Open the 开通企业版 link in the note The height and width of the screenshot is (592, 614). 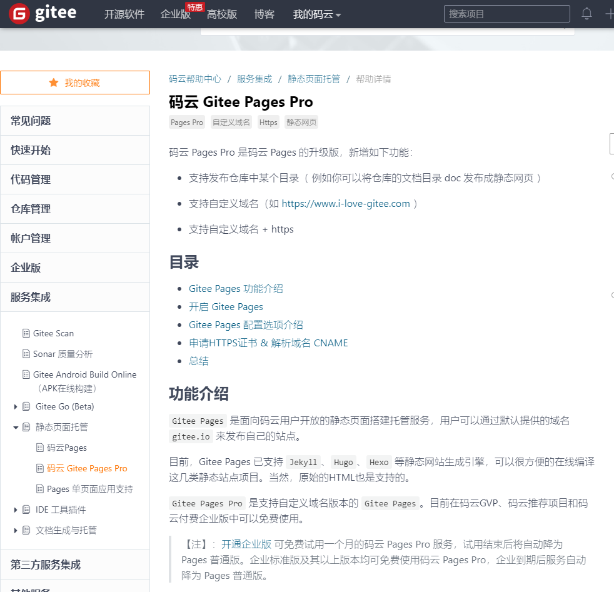tap(246, 544)
